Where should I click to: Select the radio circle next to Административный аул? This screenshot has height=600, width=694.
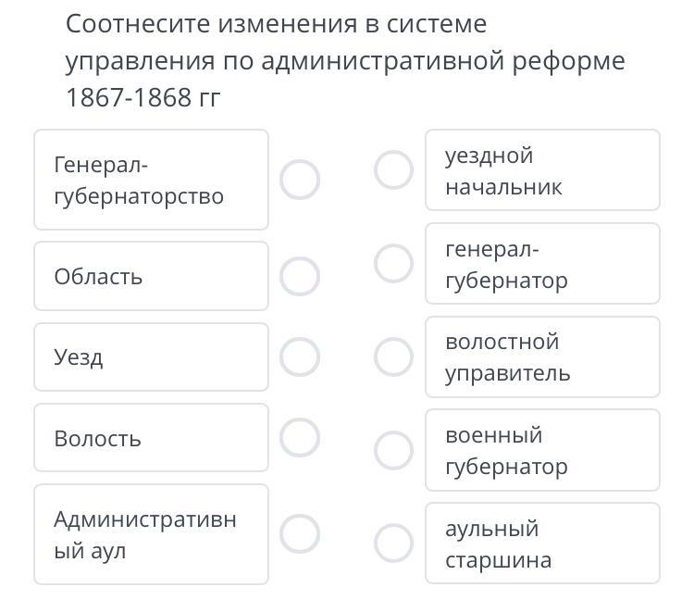click(300, 533)
